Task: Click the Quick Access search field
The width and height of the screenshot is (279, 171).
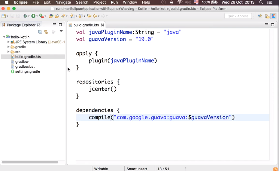Action: pos(238,16)
